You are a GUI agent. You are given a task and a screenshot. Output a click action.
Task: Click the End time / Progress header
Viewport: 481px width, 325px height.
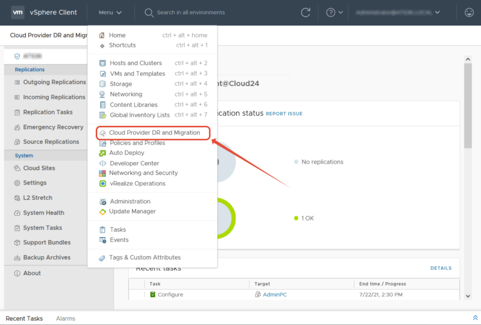tap(382, 284)
